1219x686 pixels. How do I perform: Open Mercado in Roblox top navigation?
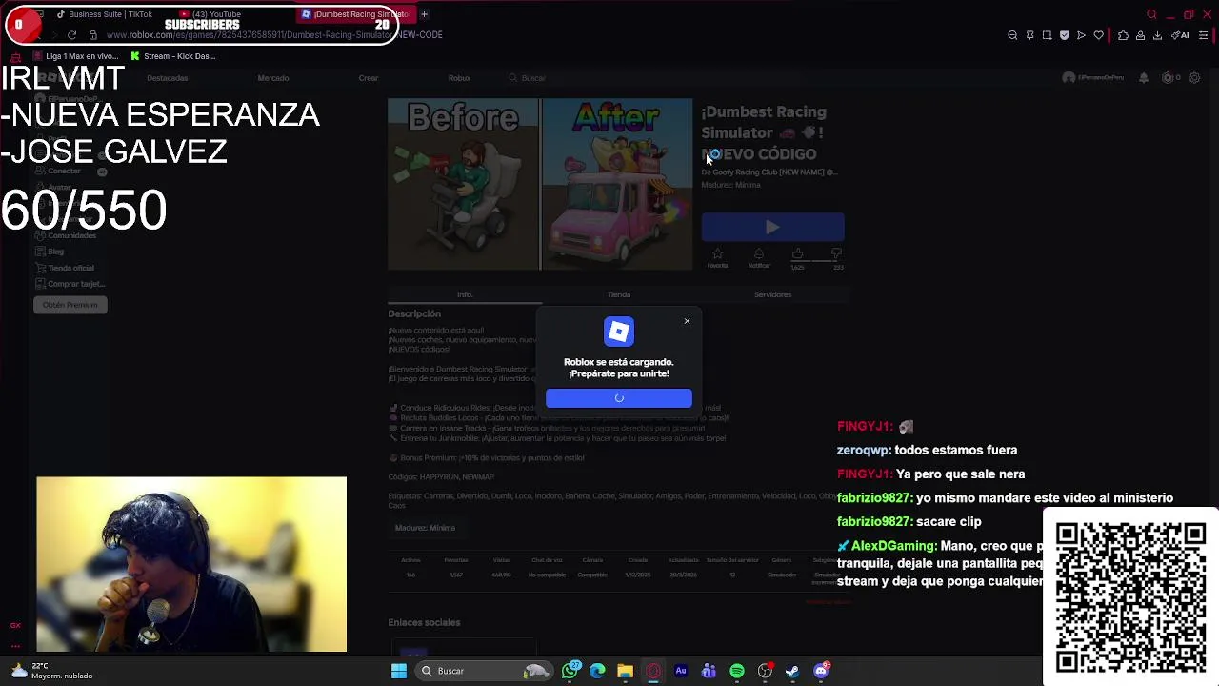[272, 78]
